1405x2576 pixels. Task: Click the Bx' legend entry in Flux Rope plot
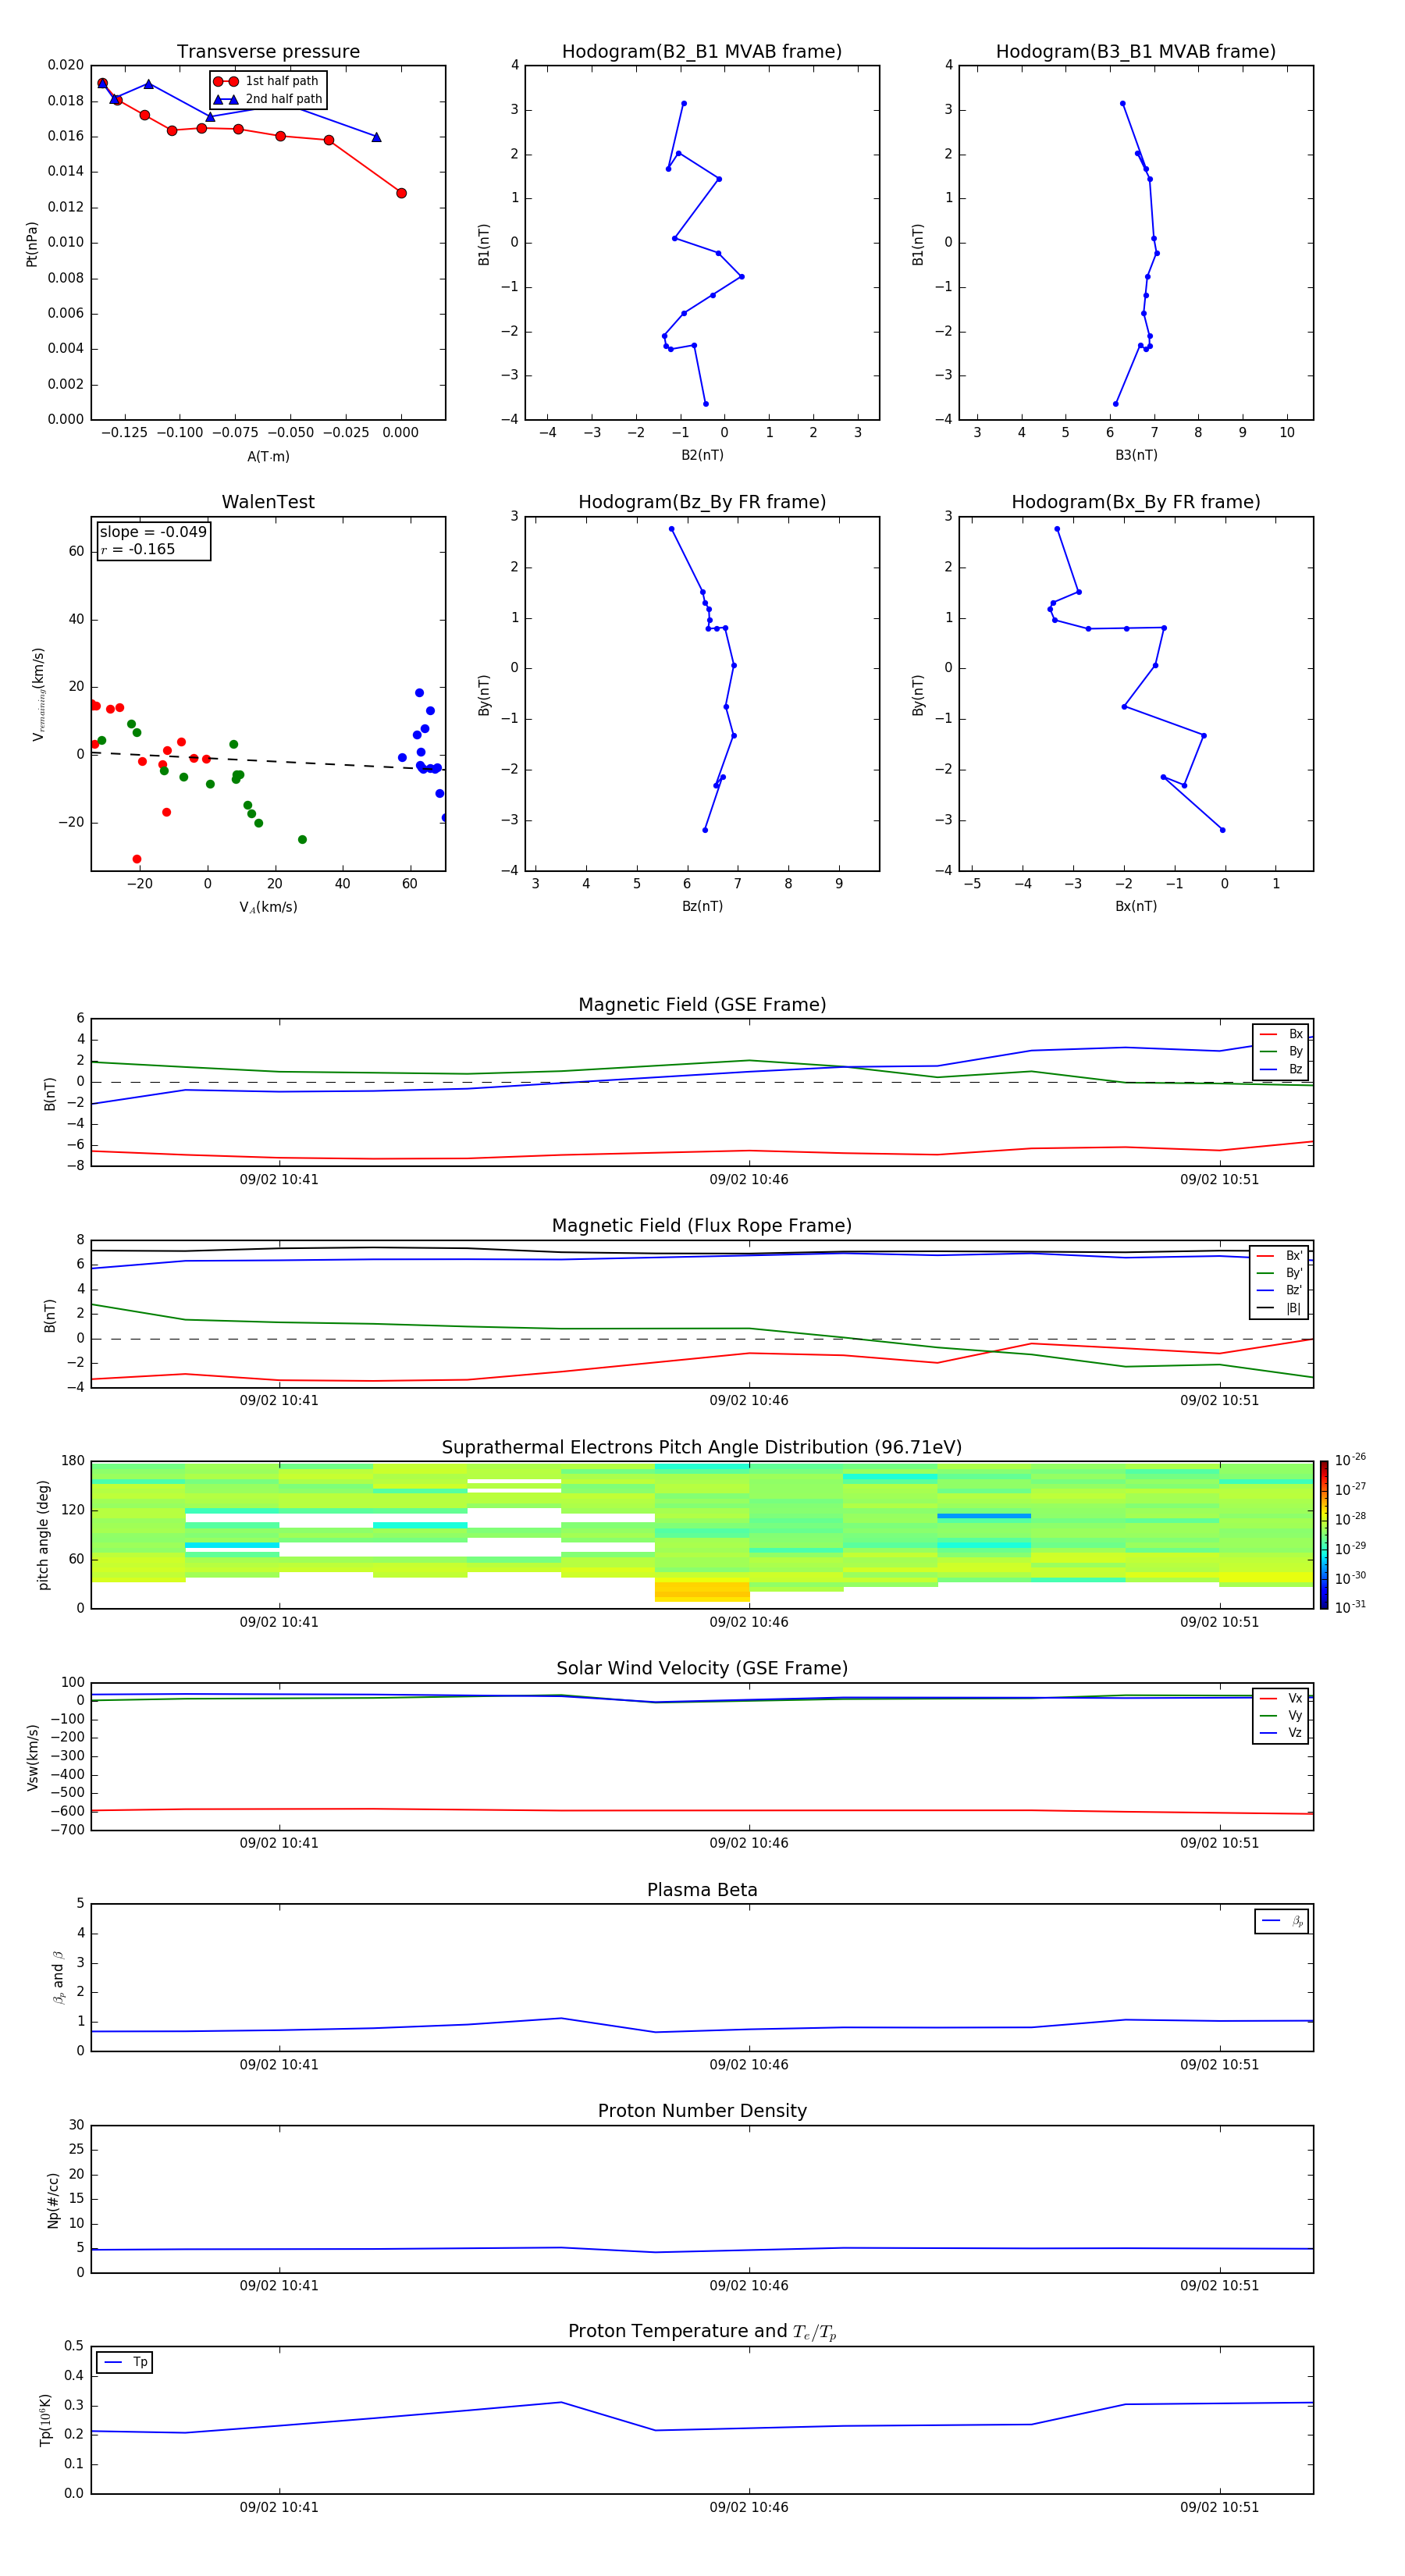(x=1280, y=1256)
